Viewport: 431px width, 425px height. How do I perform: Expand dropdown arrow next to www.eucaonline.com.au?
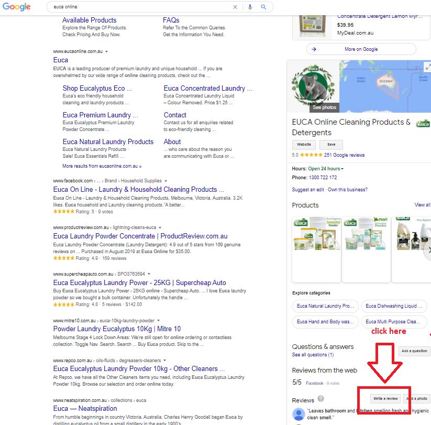coord(107,51)
